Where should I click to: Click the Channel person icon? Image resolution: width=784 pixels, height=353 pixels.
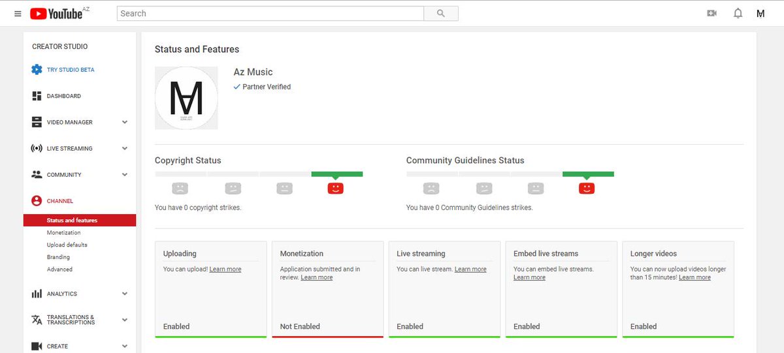37,201
